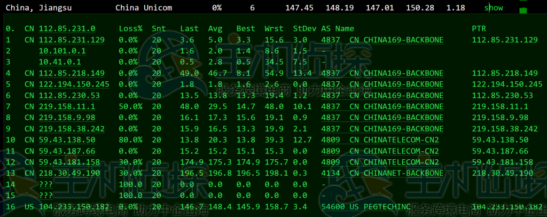547x217 pixels.
Task: Select Avg value 196.8 on hop 13
Action: [x=220, y=173]
